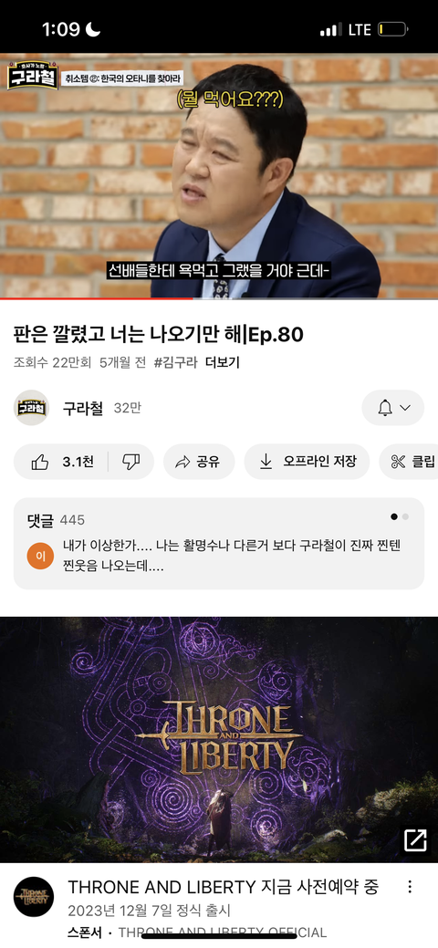This screenshot has height=948, width=438.
Task: Tap the thumbs down dislike icon
Action: (x=131, y=463)
